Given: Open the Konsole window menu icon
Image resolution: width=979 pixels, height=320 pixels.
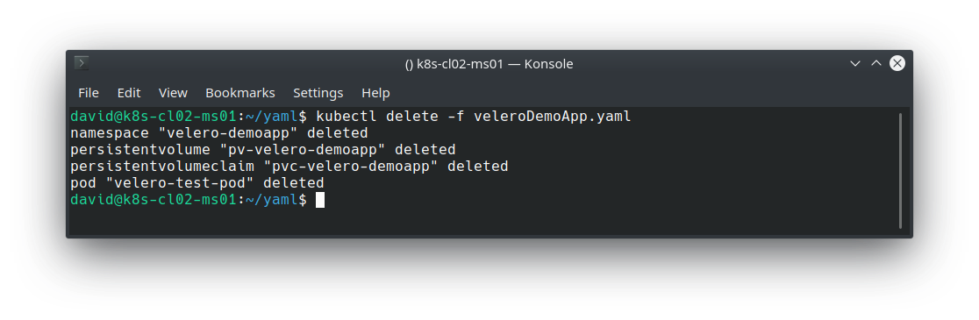Looking at the screenshot, I should [x=82, y=63].
